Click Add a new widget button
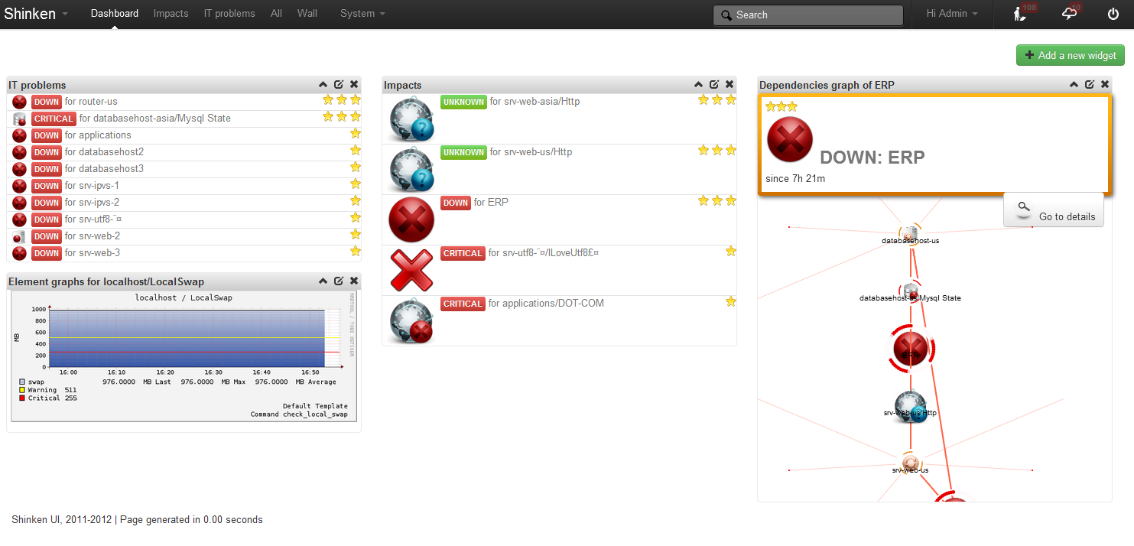Viewport: 1134px width, 546px height. 1071,55
